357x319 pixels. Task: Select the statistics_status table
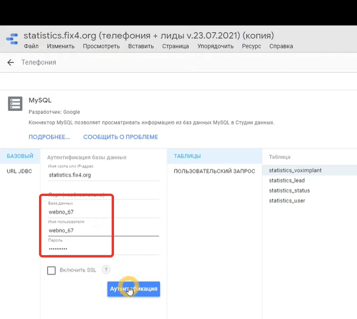pos(309,191)
